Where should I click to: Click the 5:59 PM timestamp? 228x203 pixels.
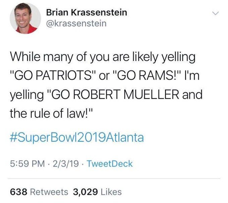pyautogui.click(x=25, y=164)
